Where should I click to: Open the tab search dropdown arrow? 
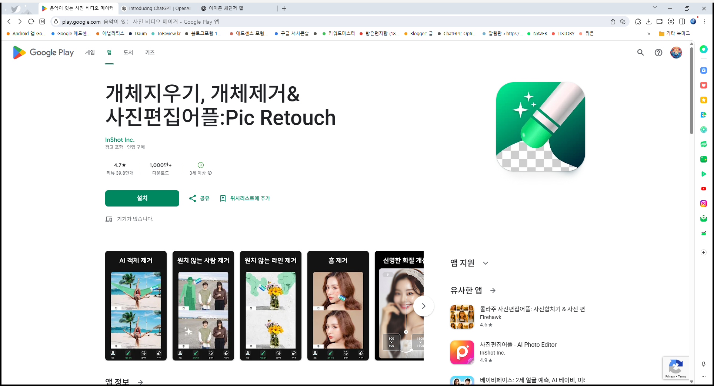click(655, 7)
